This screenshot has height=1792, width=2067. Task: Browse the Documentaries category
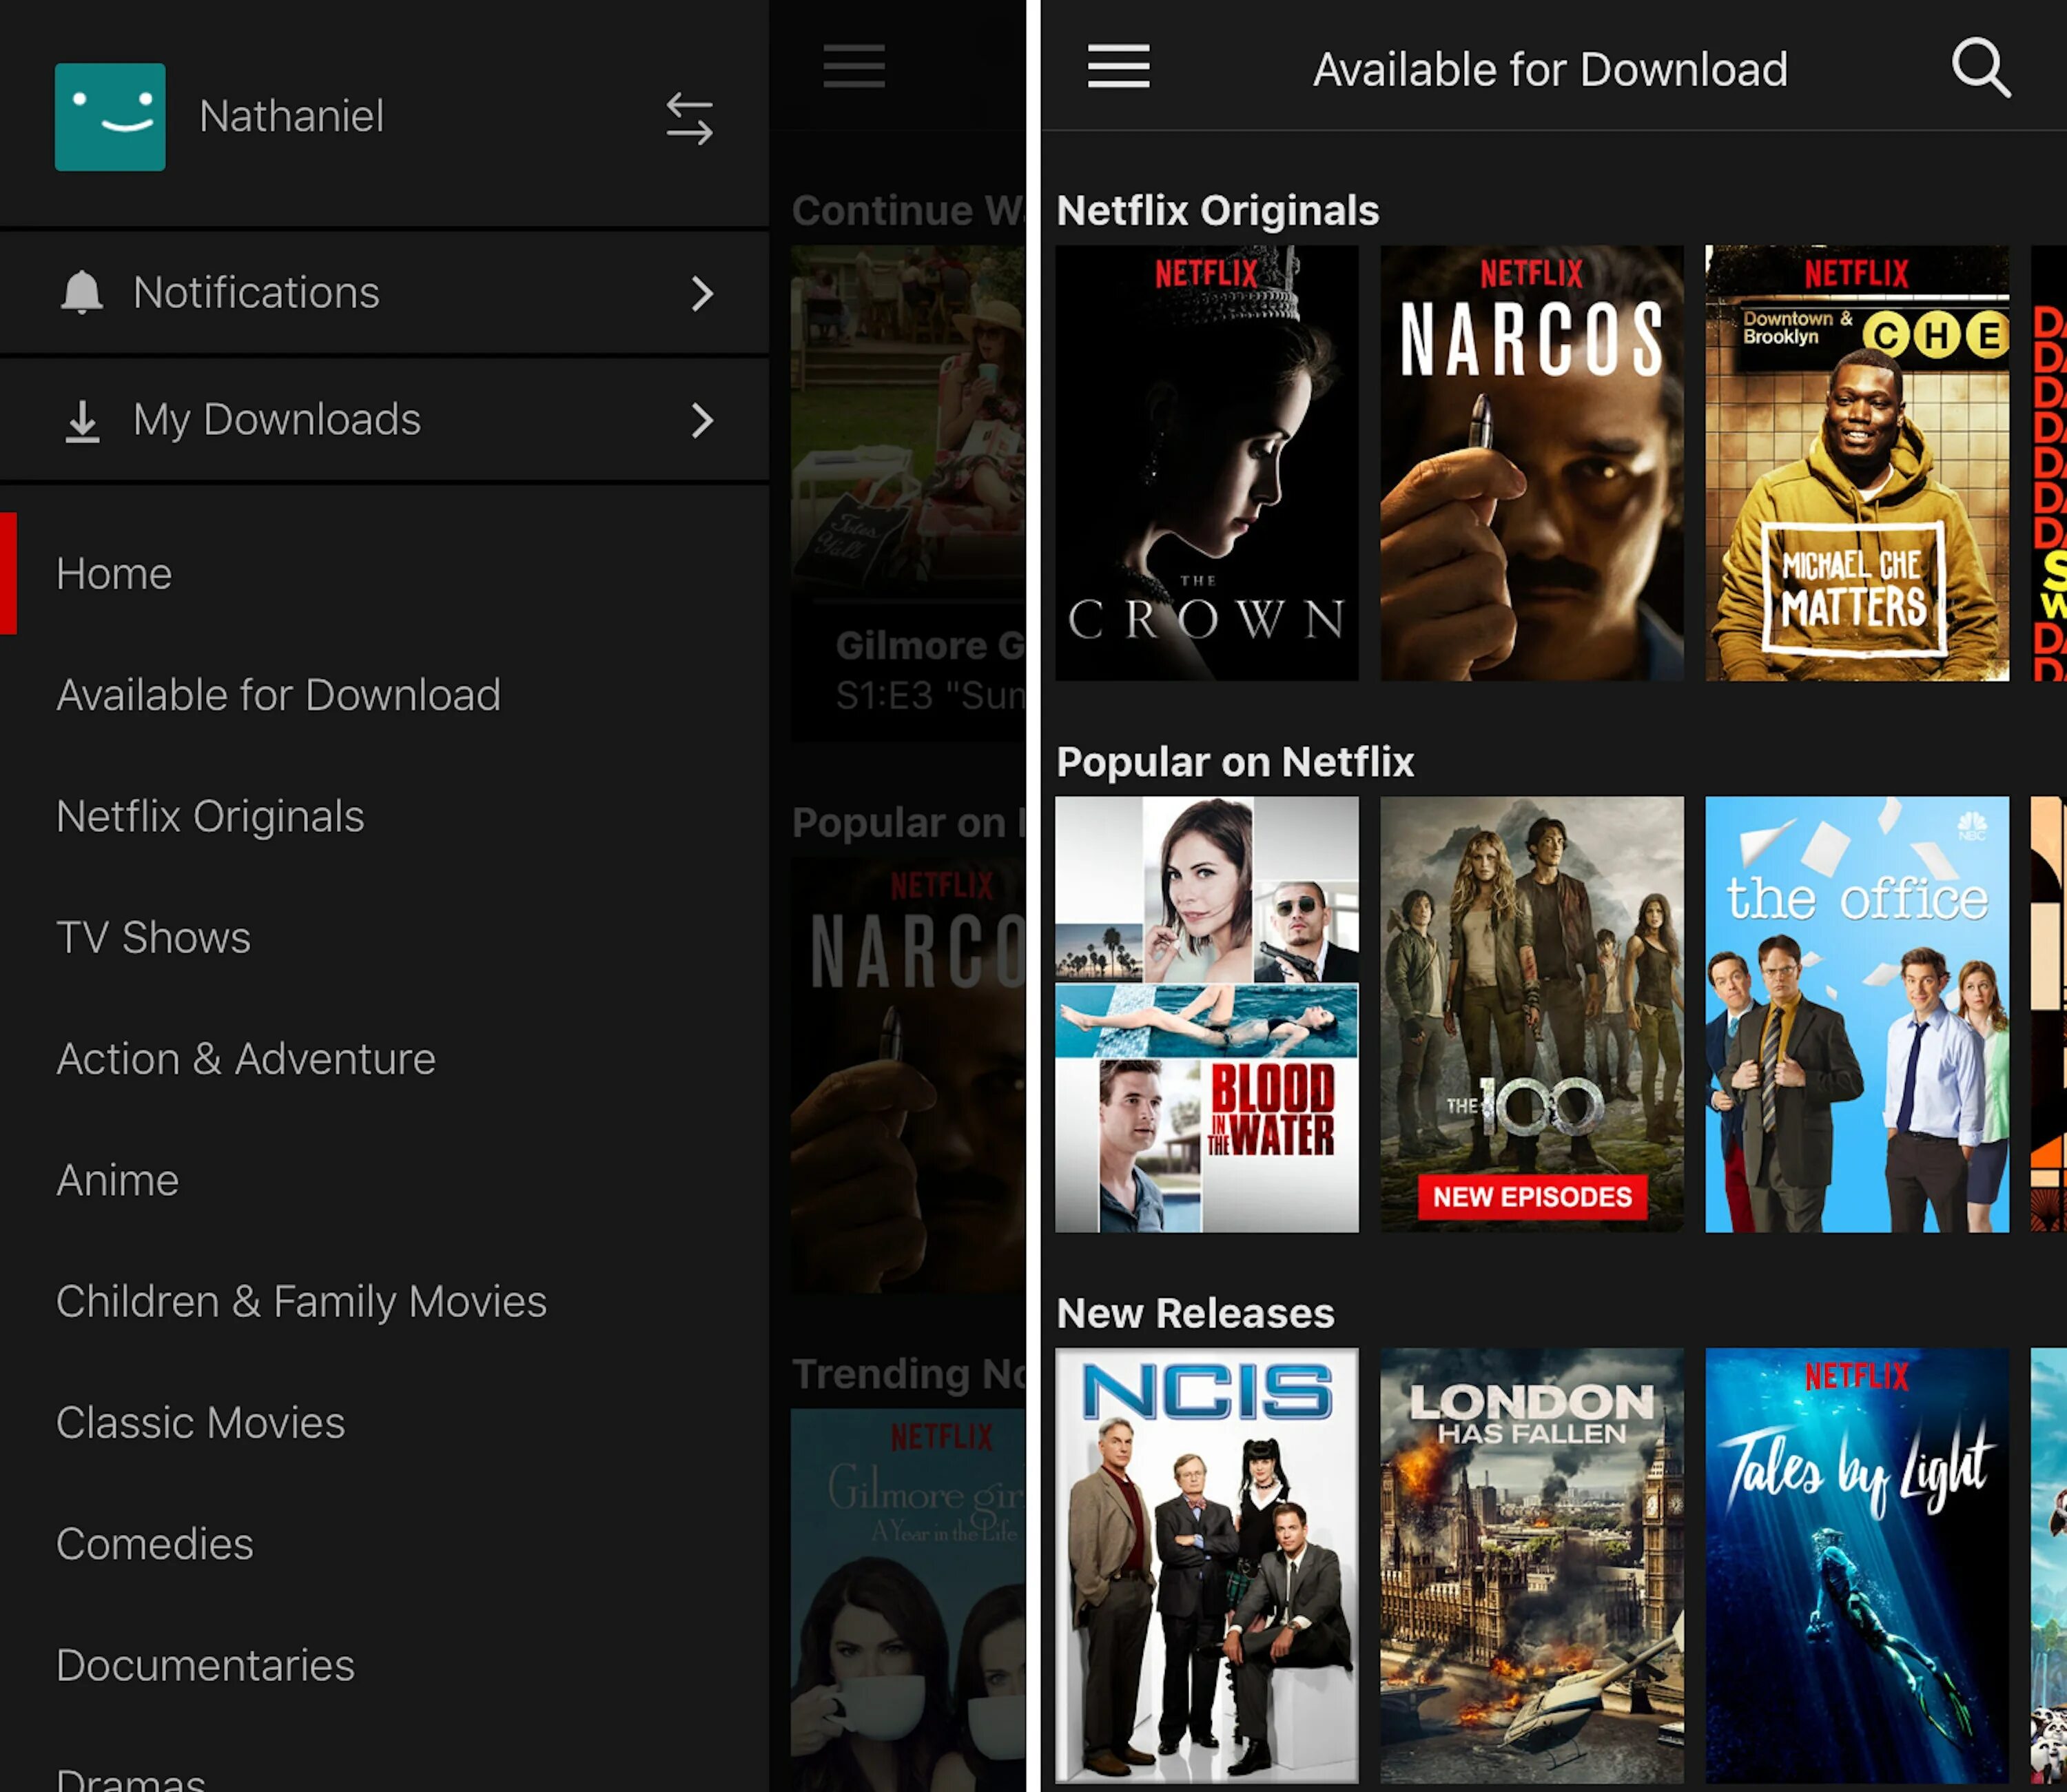205,1665
